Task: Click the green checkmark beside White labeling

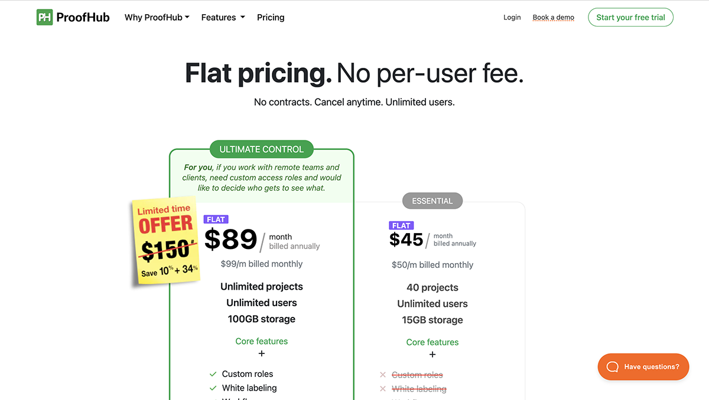Action: pyautogui.click(x=213, y=388)
